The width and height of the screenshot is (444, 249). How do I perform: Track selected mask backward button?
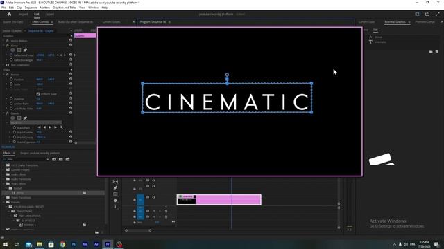[x=44, y=127]
